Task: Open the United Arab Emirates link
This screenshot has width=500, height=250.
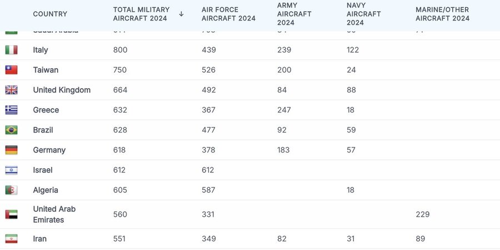Action: coord(54,214)
